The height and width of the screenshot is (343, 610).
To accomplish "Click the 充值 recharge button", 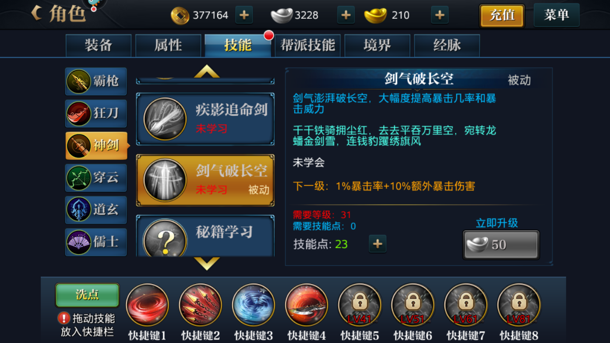I will coord(502,15).
